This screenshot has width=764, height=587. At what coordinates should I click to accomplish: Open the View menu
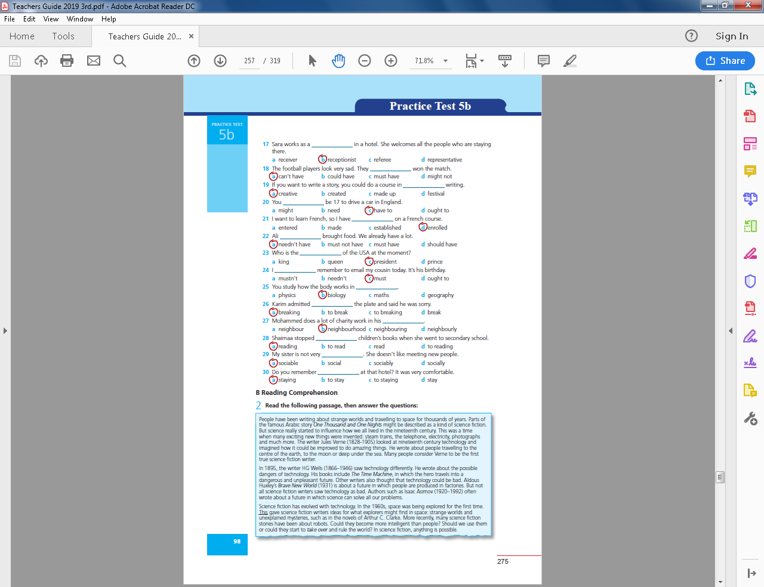(51, 19)
